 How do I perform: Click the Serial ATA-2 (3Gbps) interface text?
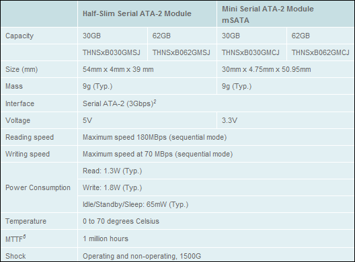(119, 103)
